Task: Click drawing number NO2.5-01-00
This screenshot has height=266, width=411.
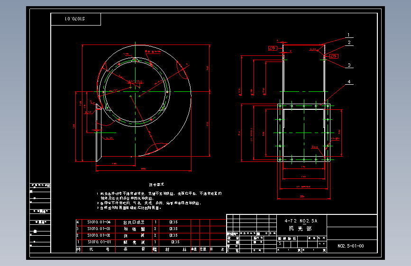Action: 351,246
